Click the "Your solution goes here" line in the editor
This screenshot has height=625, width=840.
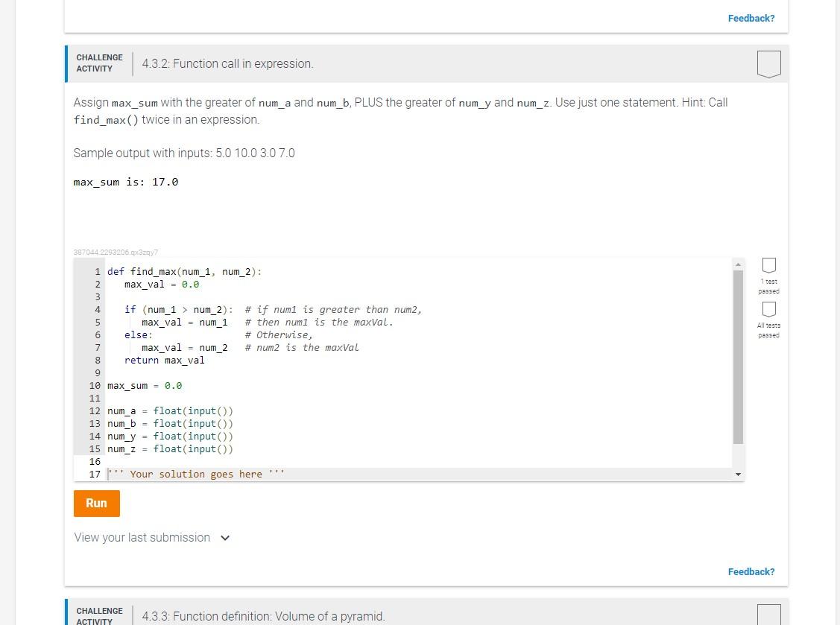tap(195, 474)
